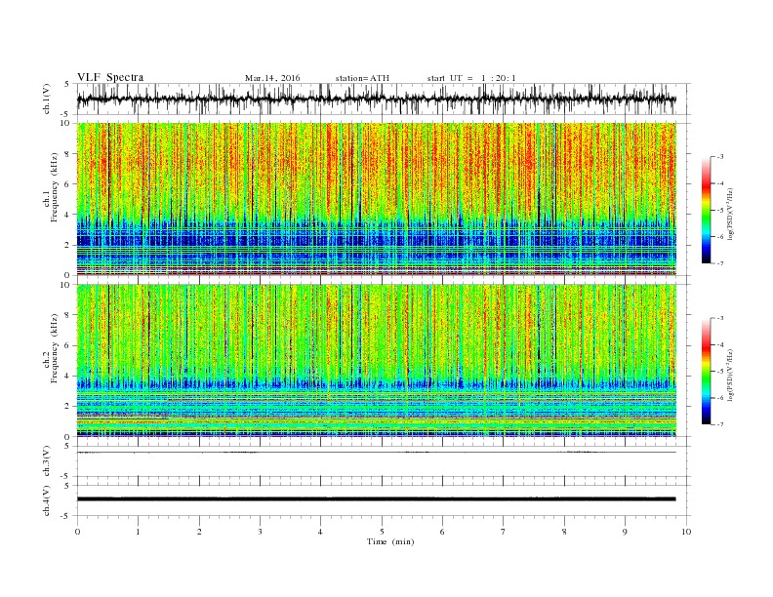This screenshot has height=597, width=773.
Task: Click the "-7" label on ch.2 colorbar
Action: tap(719, 424)
